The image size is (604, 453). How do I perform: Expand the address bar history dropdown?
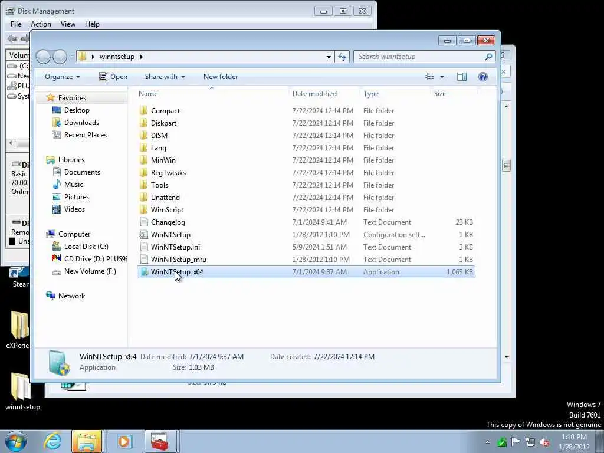point(329,57)
